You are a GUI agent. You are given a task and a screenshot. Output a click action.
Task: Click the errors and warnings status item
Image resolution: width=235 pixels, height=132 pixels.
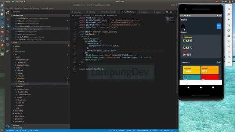pos(23,131)
